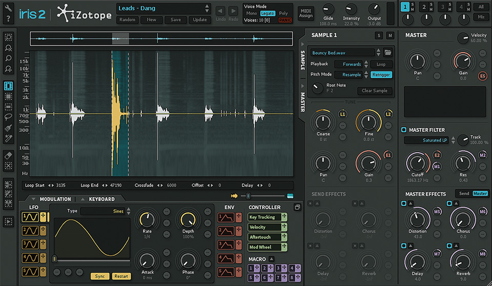Select sample slot 1 tab

coord(405,7)
